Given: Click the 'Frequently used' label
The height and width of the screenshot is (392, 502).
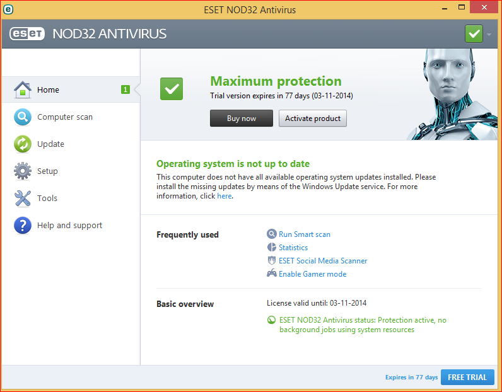Looking at the screenshot, I should pos(187,234).
